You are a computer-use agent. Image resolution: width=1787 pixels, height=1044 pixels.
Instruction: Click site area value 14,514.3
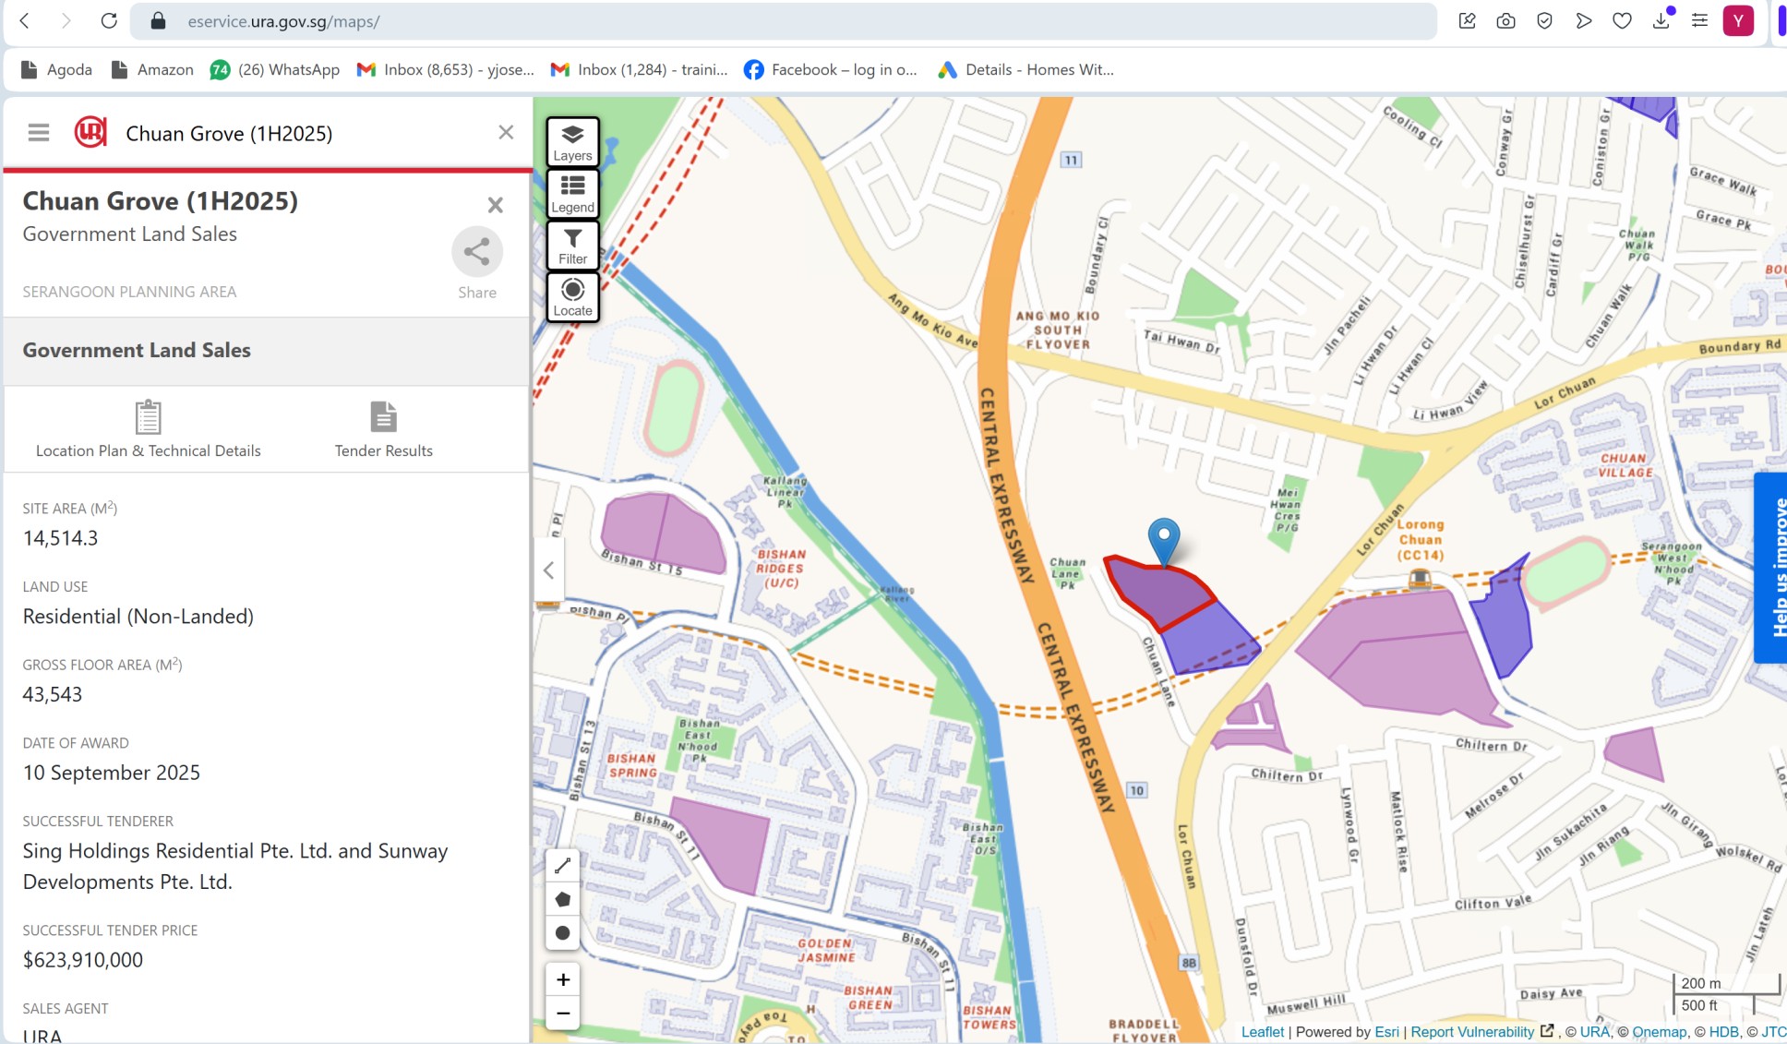[x=61, y=538]
